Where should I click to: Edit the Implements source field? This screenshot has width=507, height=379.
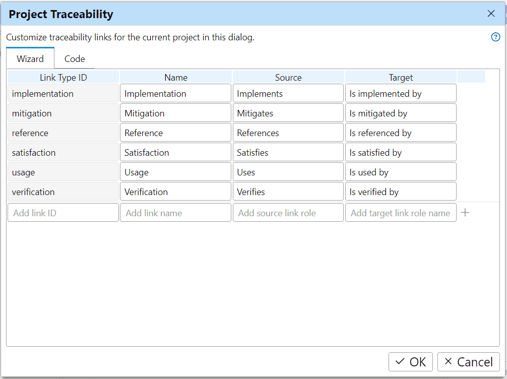(x=288, y=93)
